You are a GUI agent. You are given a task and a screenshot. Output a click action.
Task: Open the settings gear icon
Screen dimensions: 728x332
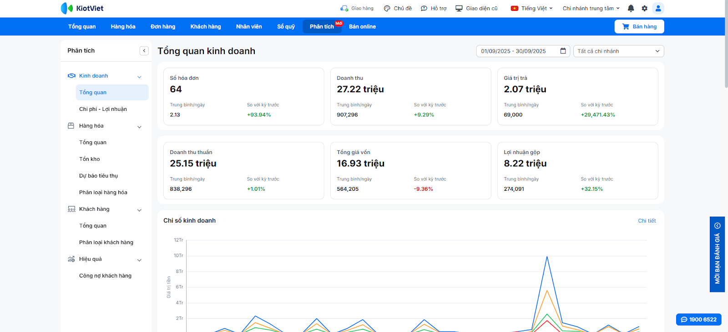[x=644, y=8]
